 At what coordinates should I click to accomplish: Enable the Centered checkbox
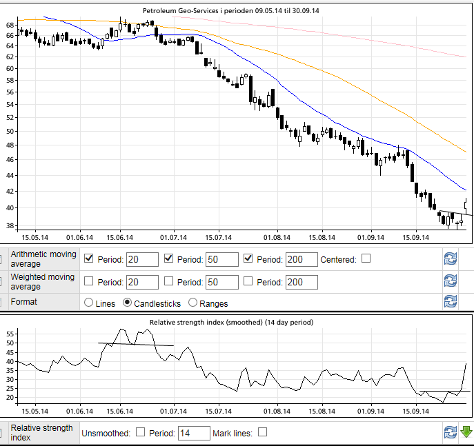tap(366, 259)
